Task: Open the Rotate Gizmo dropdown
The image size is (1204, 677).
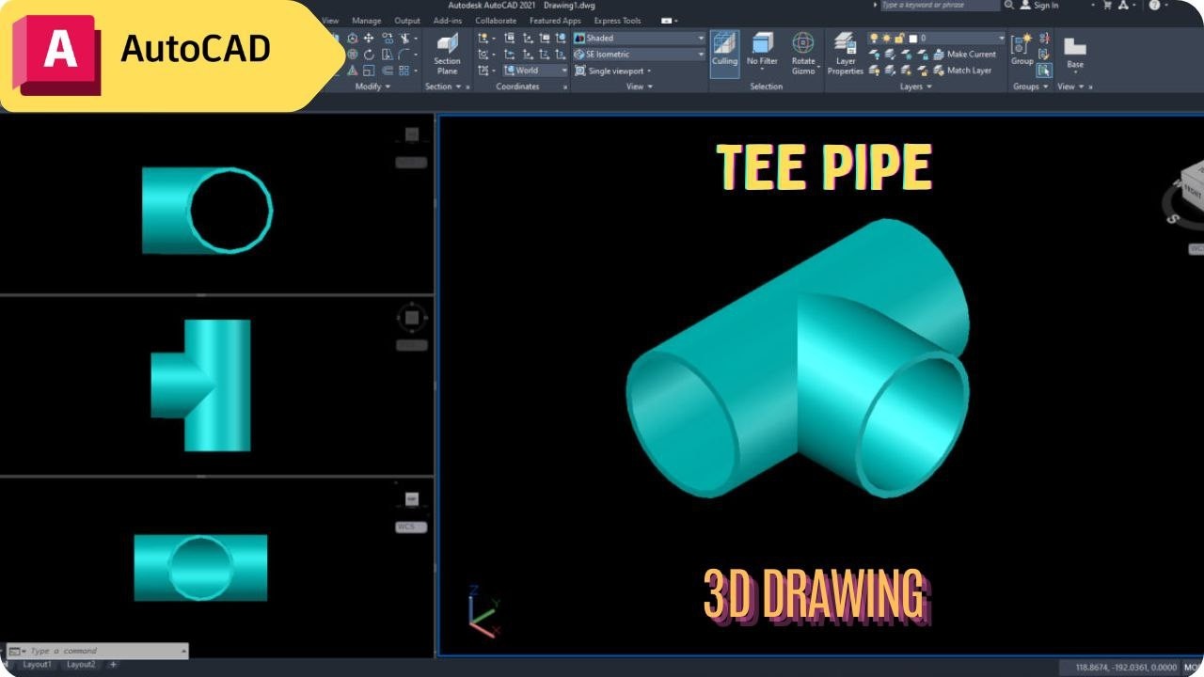Action: coord(818,69)
